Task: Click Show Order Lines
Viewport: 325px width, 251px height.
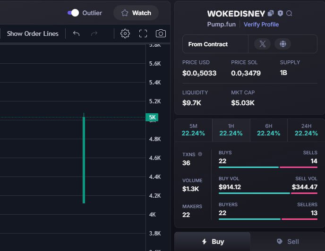Action: 33,33
